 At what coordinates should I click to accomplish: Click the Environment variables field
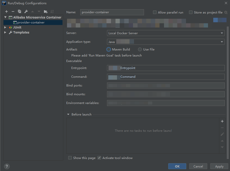click(166, 103)
